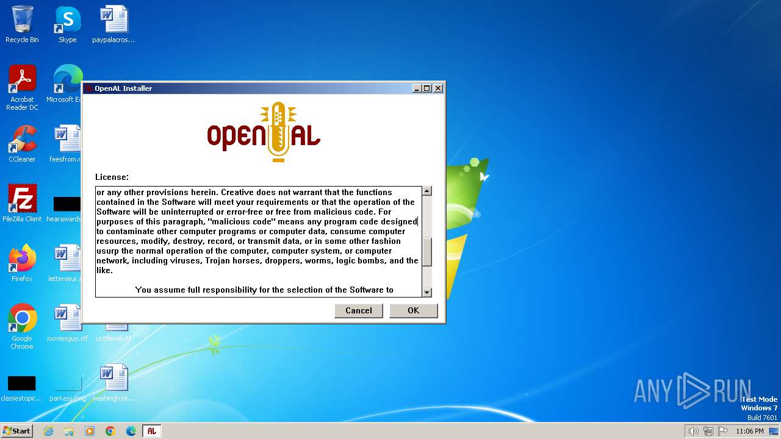Select the letterseur document icon
Screen dimensions: 781x439
(x=67, y=263)
